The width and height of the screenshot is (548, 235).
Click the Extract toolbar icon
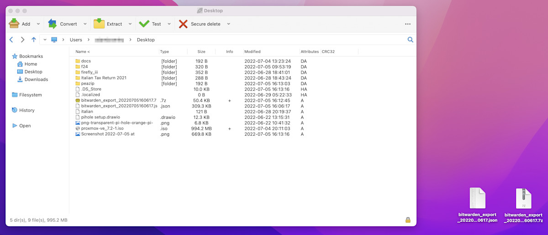click(x=99, y=24)
